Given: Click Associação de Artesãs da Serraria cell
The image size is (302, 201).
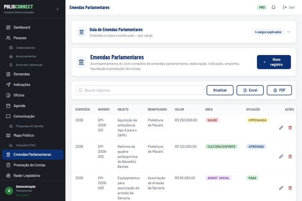Looking at the screenshot, I should coord(156,183).
